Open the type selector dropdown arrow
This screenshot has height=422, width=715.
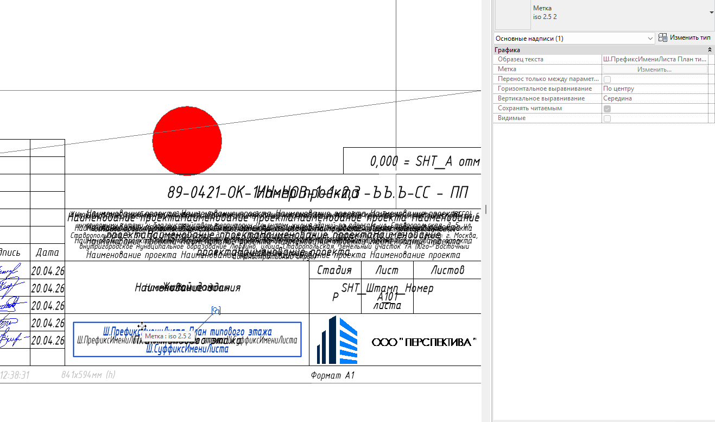click(x=711, y=12)
